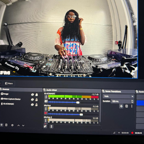Click the Video Capture Device camera icon
The width and height of the screenshot is (144, 144).
click(x=2, y=98)
